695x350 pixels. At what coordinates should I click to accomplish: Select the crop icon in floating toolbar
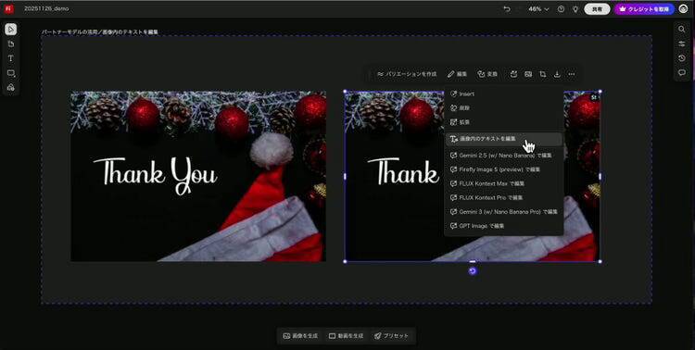tap(542, 74)
